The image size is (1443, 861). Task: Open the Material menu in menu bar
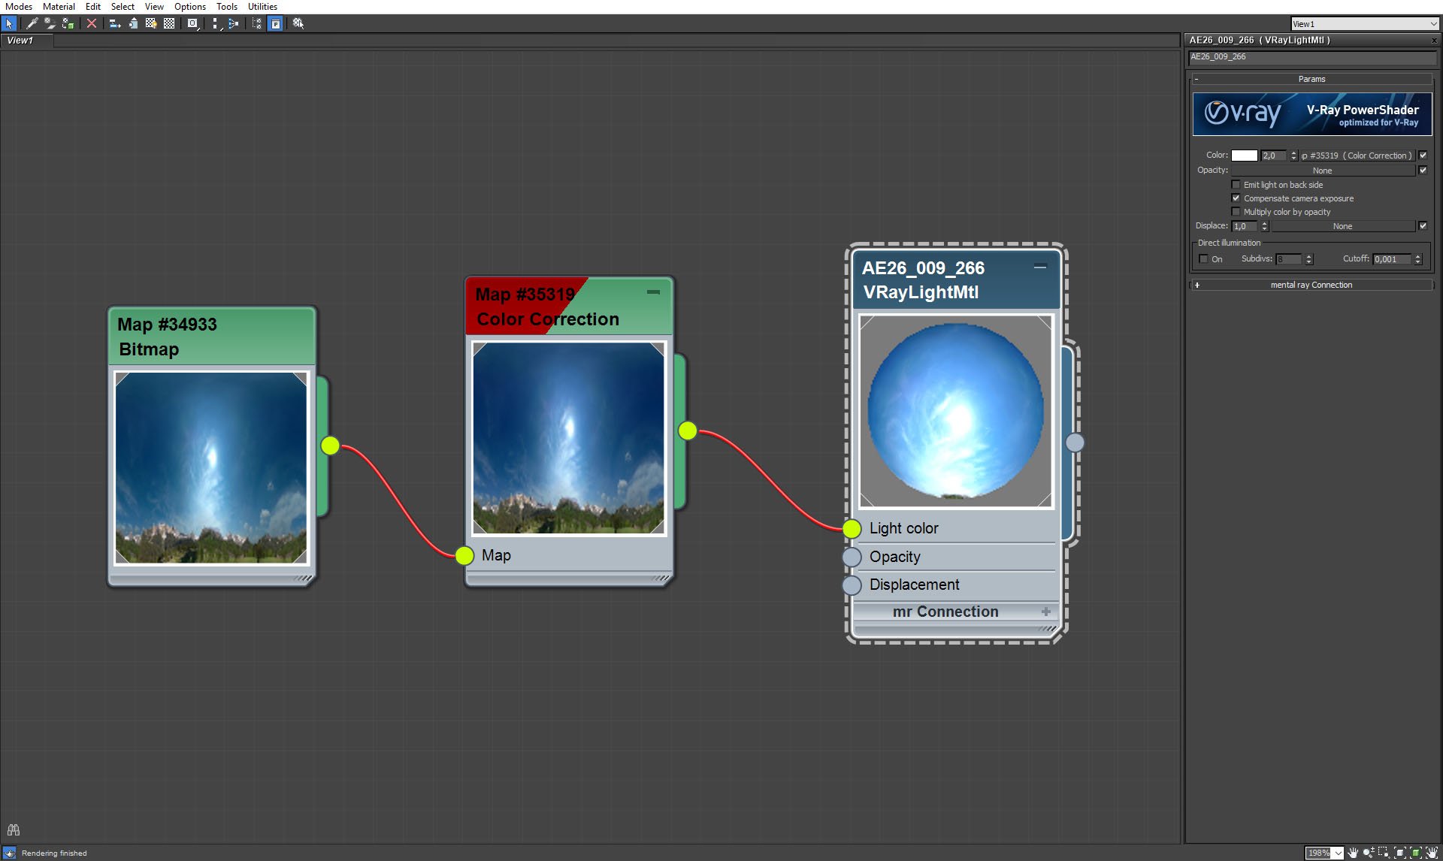56,6
